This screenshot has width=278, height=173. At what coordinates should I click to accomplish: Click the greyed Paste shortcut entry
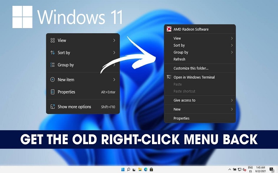pyautogui.click(x=200, y=91)
